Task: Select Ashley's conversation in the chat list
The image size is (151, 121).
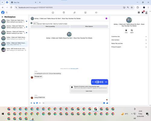Action: 14,44
